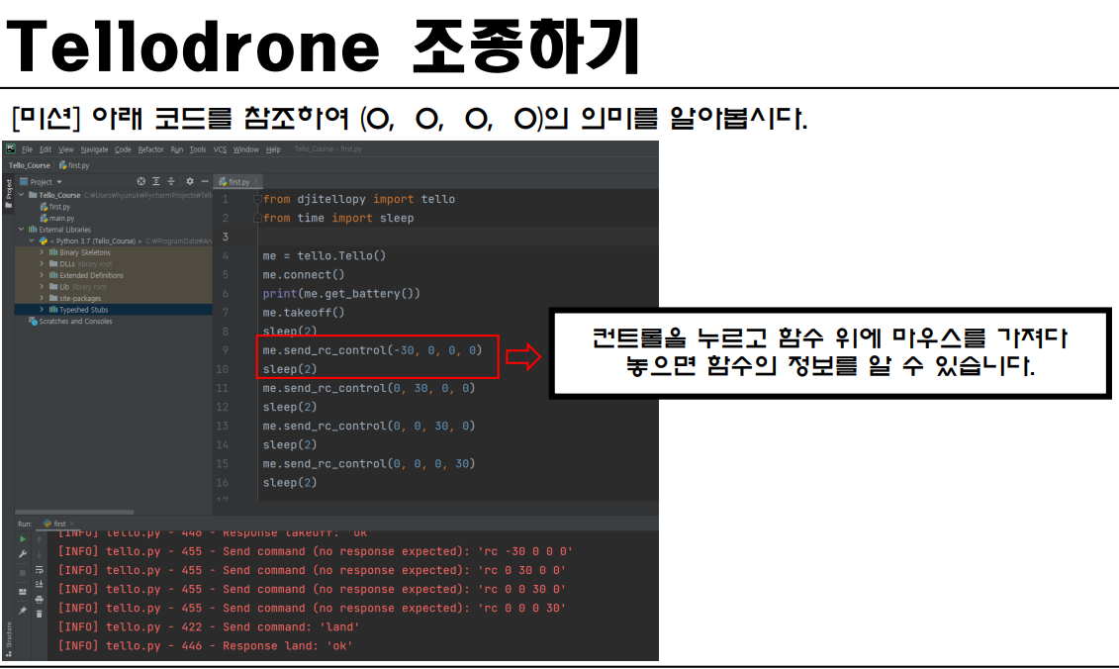
Task: Click the Collapse All icon in Project toolbar
Action: point(170,181)
